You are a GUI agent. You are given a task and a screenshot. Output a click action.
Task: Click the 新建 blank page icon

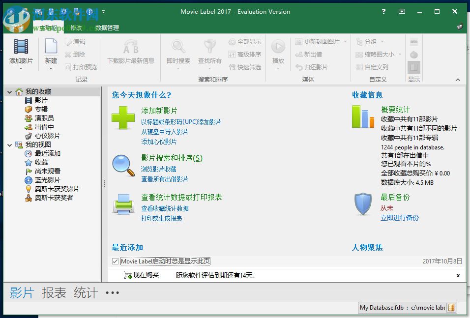tap(51, 46)
